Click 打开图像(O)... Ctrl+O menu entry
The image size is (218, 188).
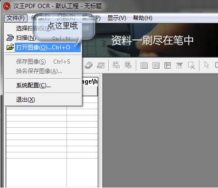click(43, 47)
